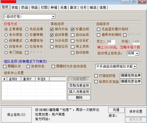147x123 pixels.
Task: Select the 任务 tab
Action: pos(83,7)
